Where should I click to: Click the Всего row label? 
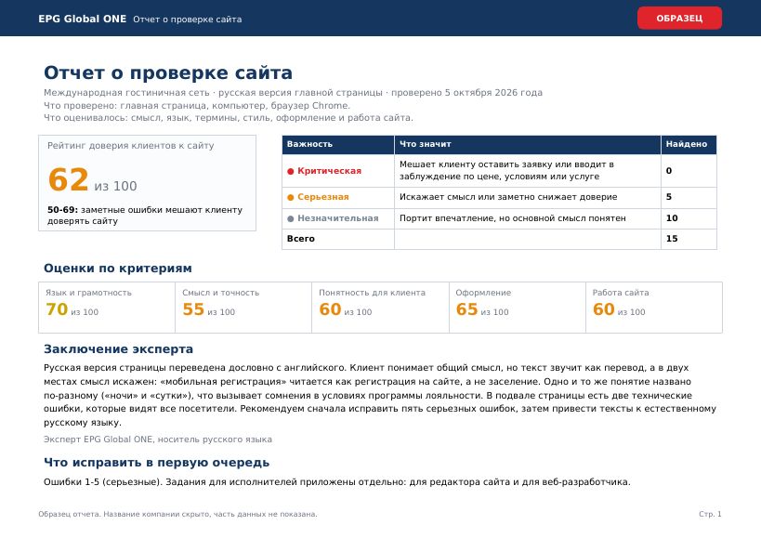300,239
